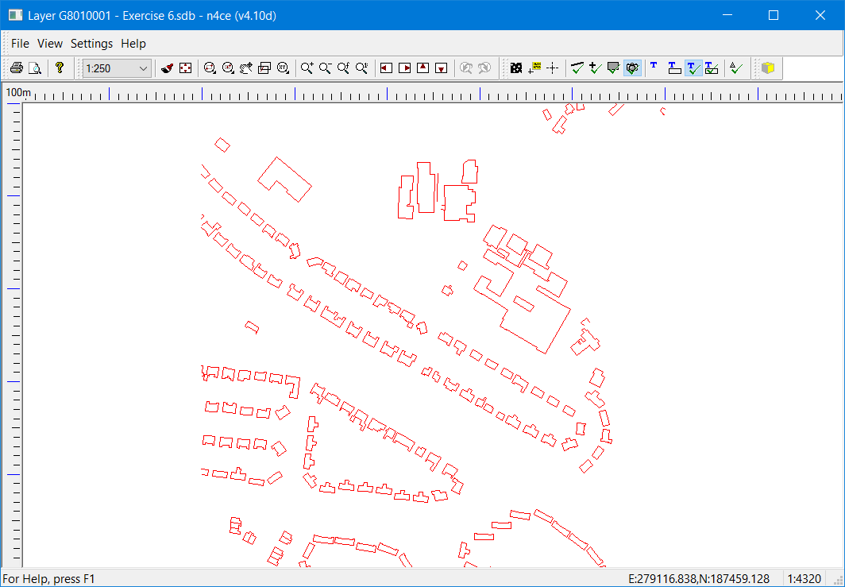The image size is (845, 587).
Task: Click the zoom 1:1 magnifier icon
Action: click(362, 68)
